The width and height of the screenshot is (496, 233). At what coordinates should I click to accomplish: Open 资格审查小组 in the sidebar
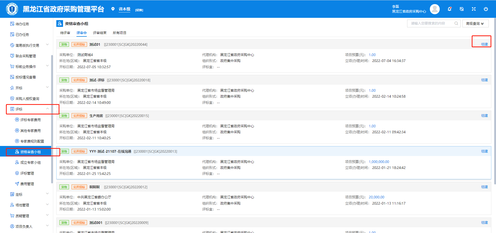(x=26, y=152)
